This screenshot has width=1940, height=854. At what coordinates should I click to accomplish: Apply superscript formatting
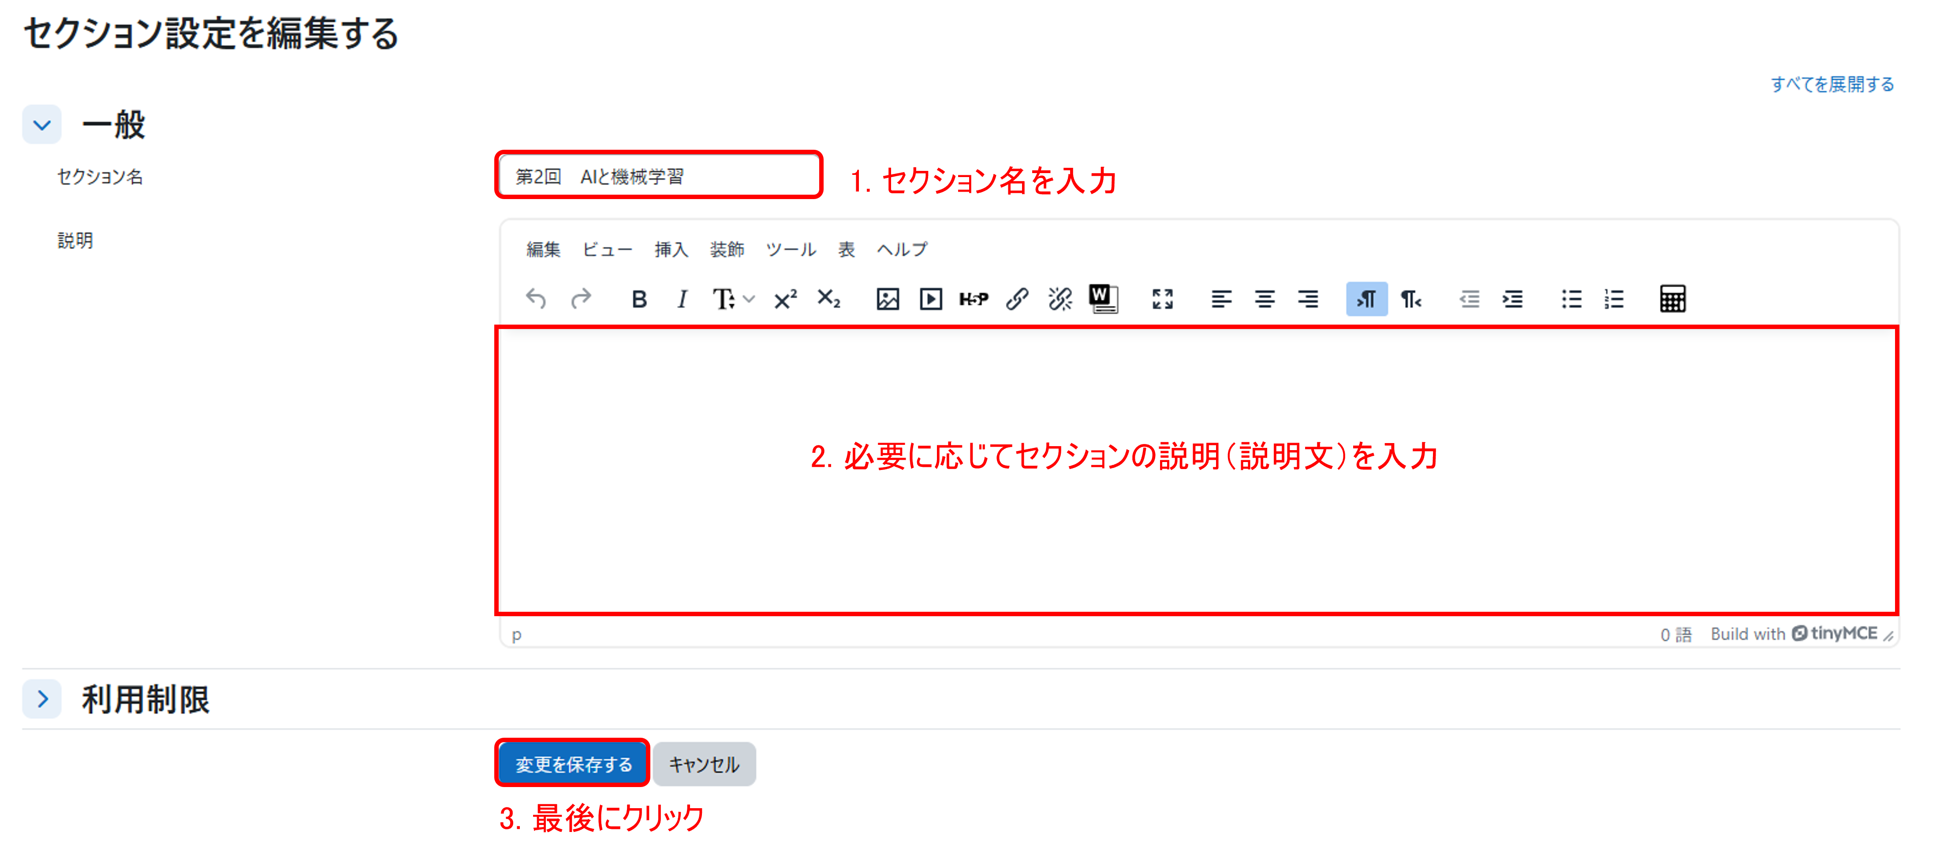pos(786,299)
